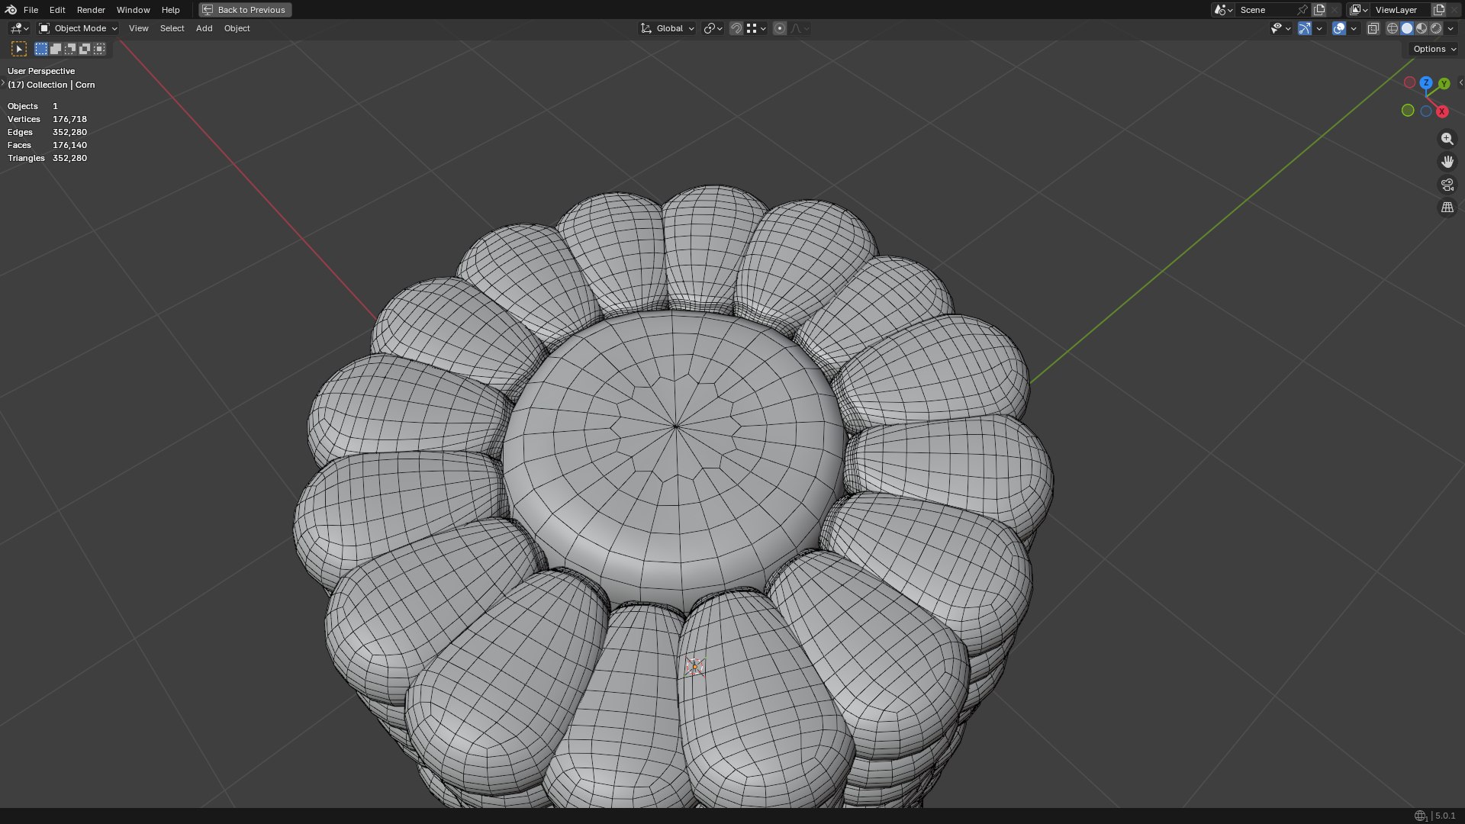Open the Window menu
1465x824 pixels.
point(133,10)
